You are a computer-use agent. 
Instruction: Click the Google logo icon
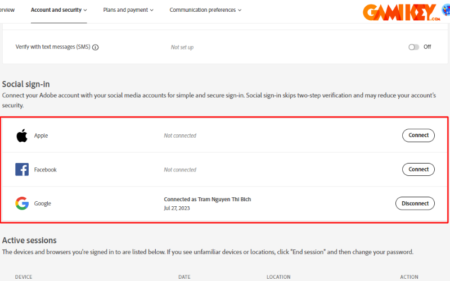pyautogui.click(x=22, y=203)
